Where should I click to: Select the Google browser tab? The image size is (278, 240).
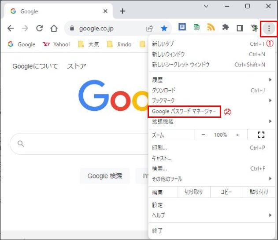pyautogui.click(x=59, y=11)
